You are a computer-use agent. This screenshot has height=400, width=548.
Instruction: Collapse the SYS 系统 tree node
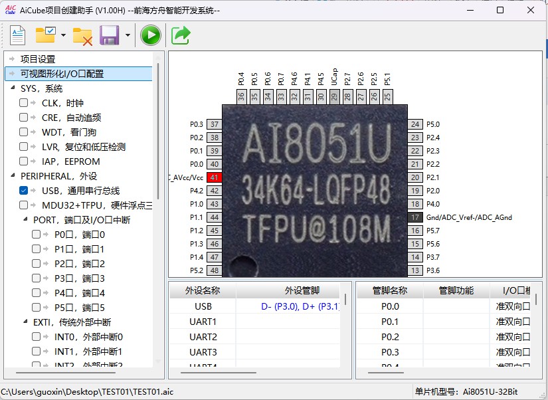click(x=13, y=88)
